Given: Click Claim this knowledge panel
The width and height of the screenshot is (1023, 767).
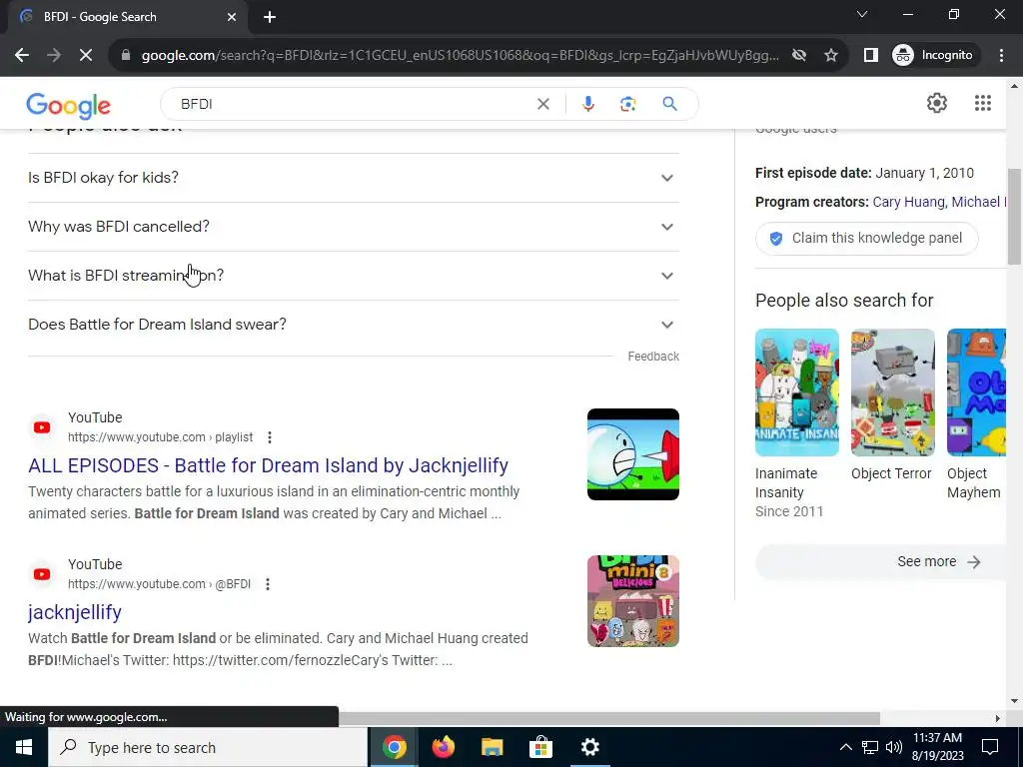Looking at the screenshot, I should [x=866, y=238].
